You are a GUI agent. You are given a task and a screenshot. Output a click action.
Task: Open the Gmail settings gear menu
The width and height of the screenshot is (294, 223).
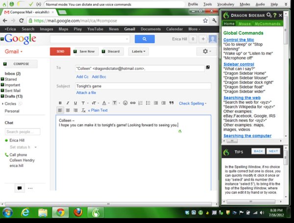[x=207, y=51]
